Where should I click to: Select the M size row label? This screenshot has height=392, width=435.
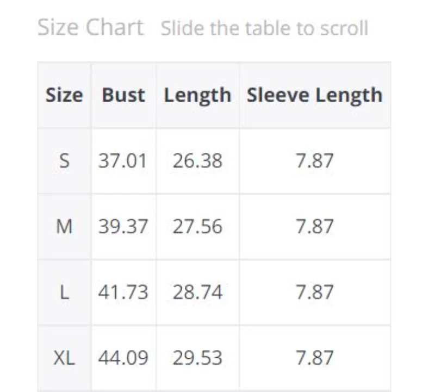pos(64,227)
